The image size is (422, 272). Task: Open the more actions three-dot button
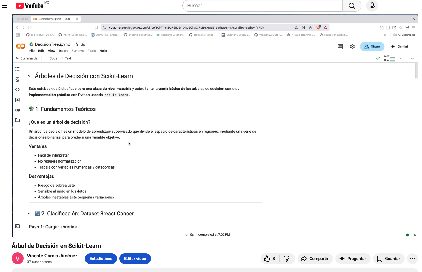point(412,259)
